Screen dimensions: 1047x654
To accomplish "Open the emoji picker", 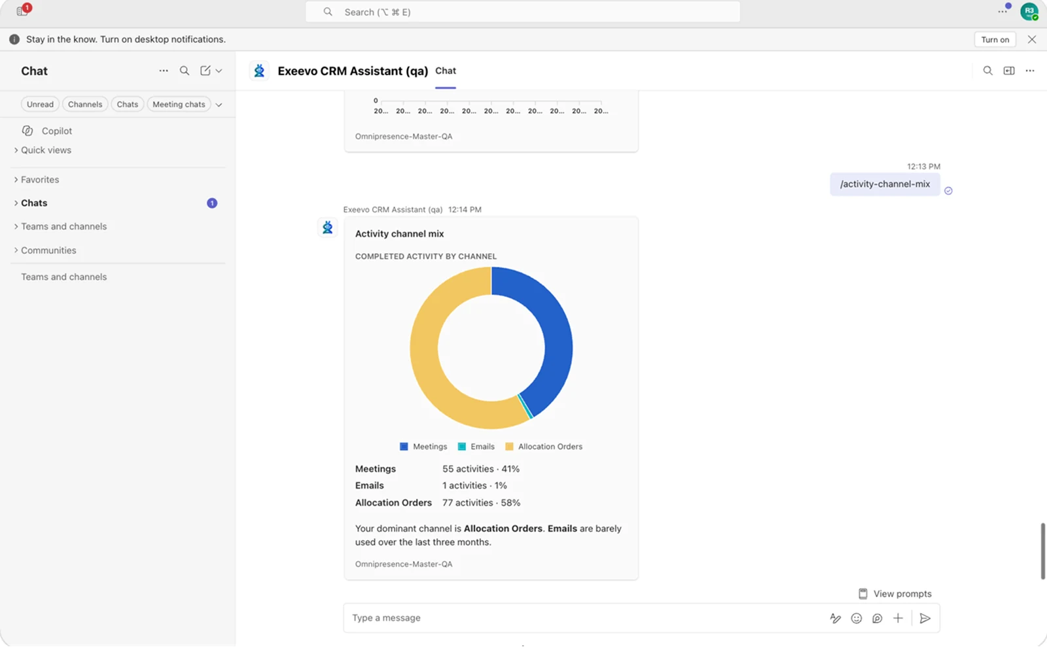I will [857, 618].
